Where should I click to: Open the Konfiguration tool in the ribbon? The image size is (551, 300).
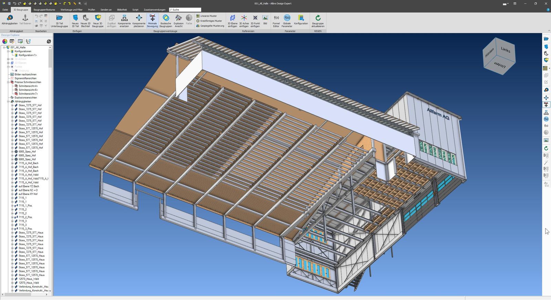point(301,20)
